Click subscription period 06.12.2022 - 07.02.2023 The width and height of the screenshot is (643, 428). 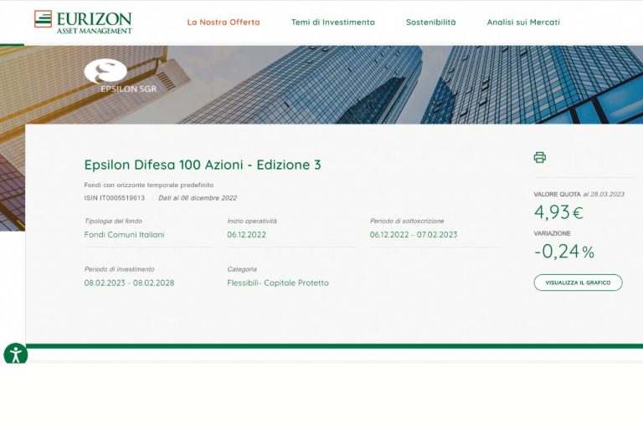pos(414,235)
